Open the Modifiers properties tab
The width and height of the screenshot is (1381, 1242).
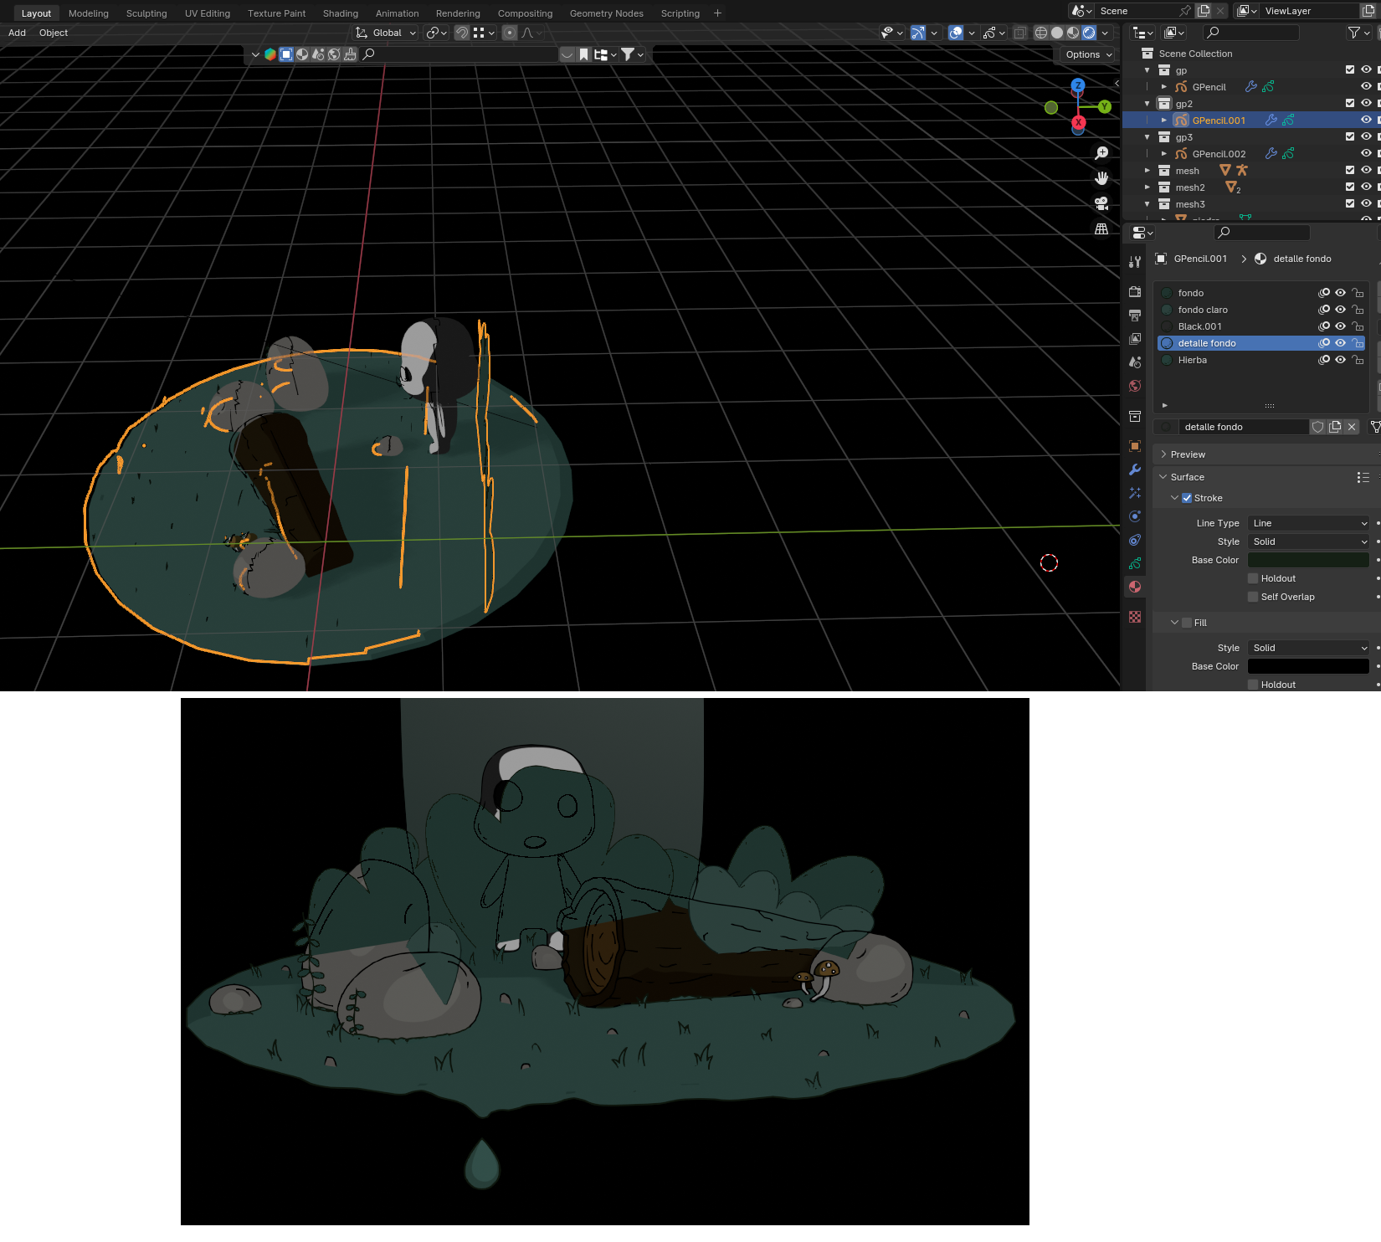click(1135, 470)
